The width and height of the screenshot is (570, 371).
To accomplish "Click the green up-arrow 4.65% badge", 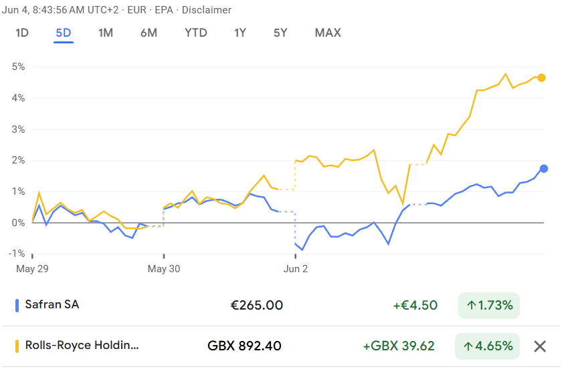I will 489,346.
